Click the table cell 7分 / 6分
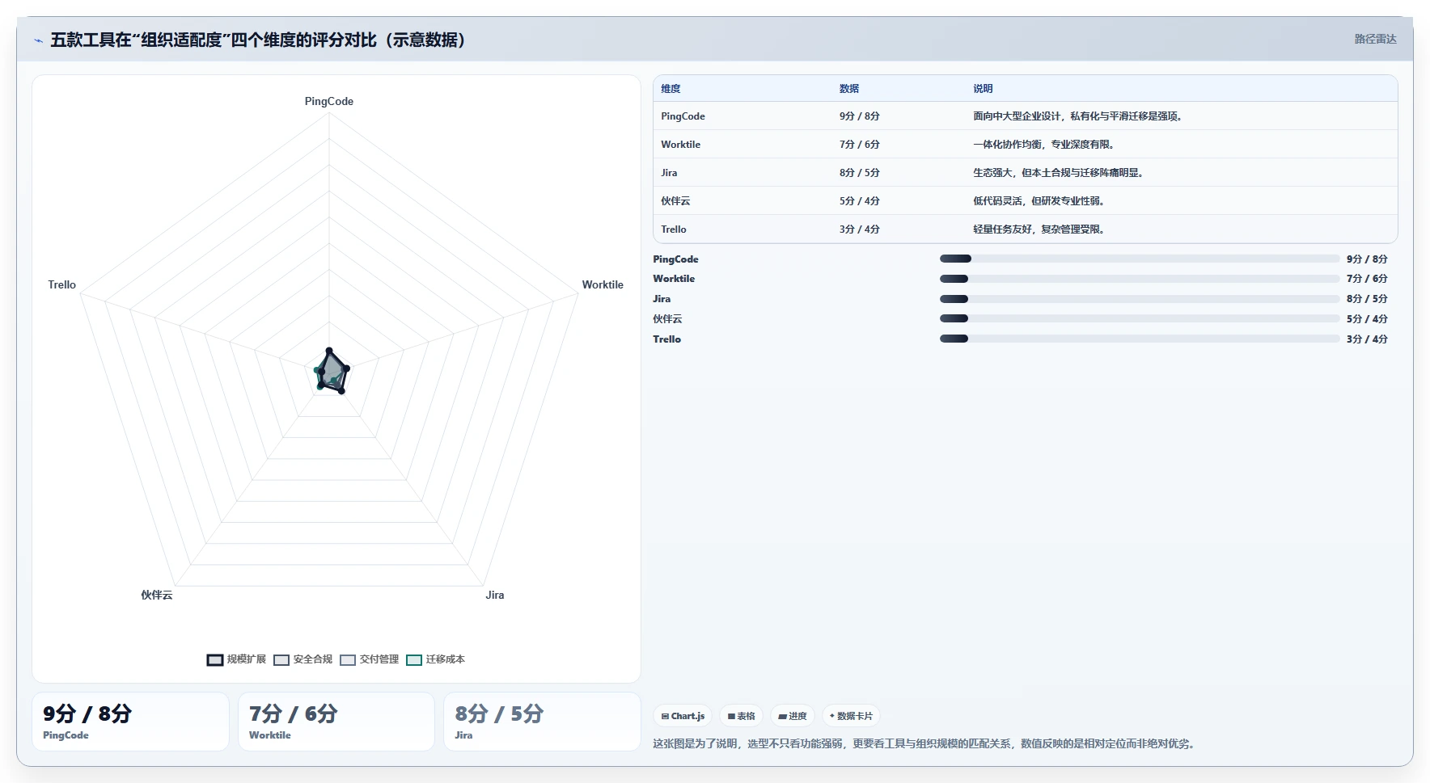The width and height of the screenshot is (1430, 783). (x=859, y=145)
